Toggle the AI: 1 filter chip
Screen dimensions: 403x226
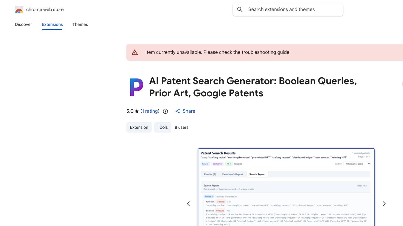tap(228, 164)
